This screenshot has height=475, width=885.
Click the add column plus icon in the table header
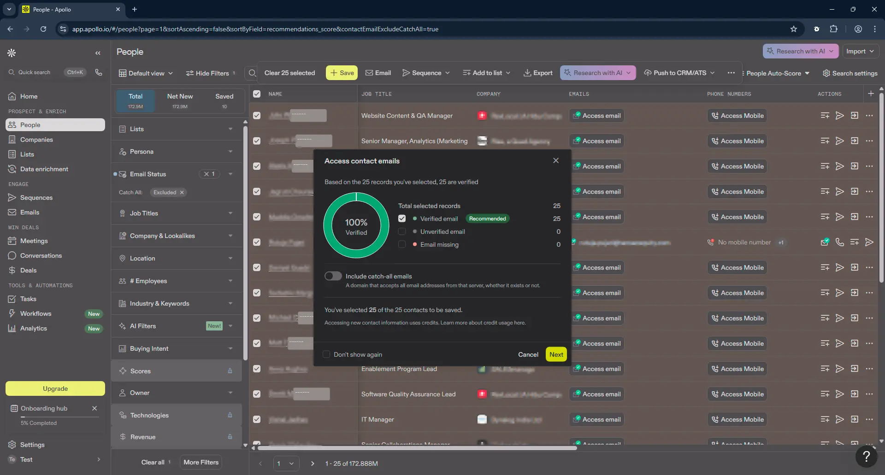point(871,93)
